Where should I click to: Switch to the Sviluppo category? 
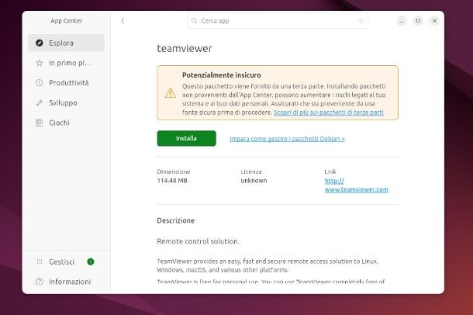click(63, 103)
